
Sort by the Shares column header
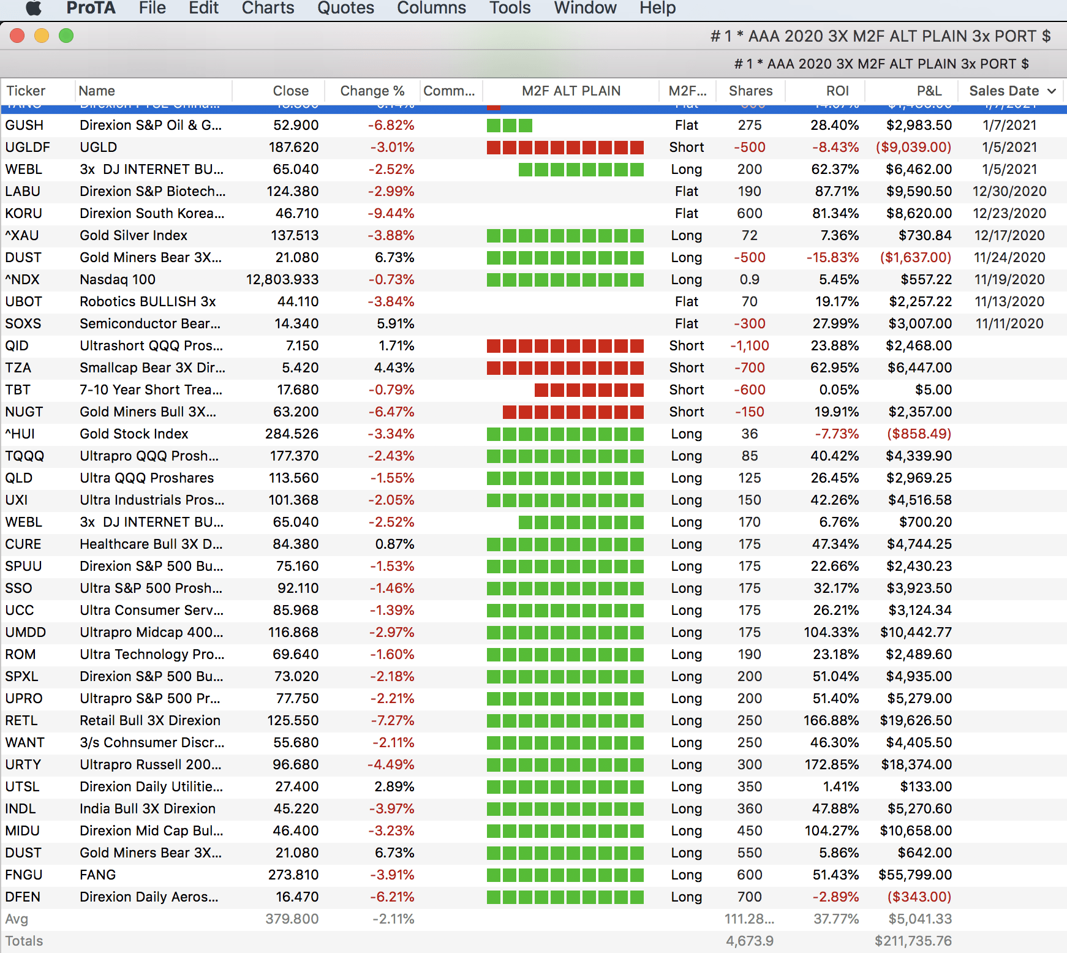click(750, 91)
